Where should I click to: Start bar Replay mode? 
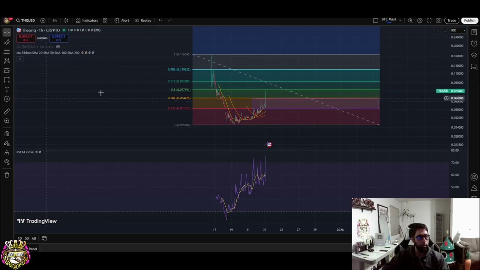coord(143,20)
